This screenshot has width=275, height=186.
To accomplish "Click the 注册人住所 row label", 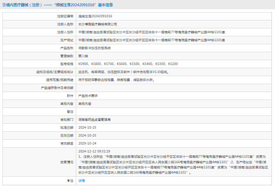I will (x=65, y=32).
